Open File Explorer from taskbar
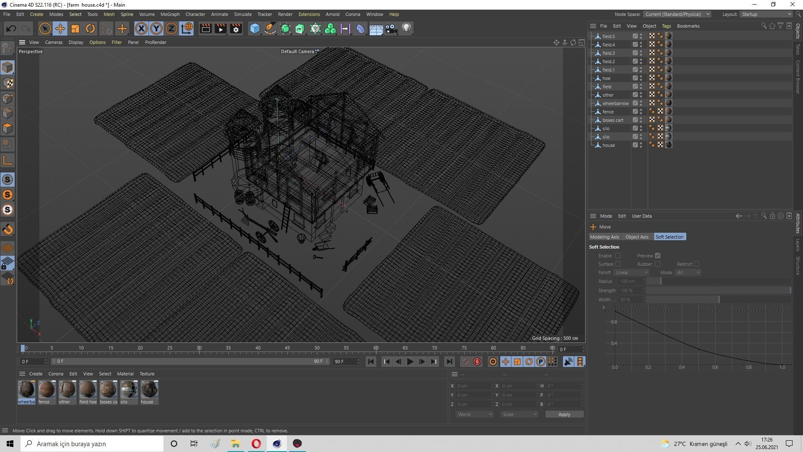The height and width of the screenshot is (452, 803). (x=235, y=444)
